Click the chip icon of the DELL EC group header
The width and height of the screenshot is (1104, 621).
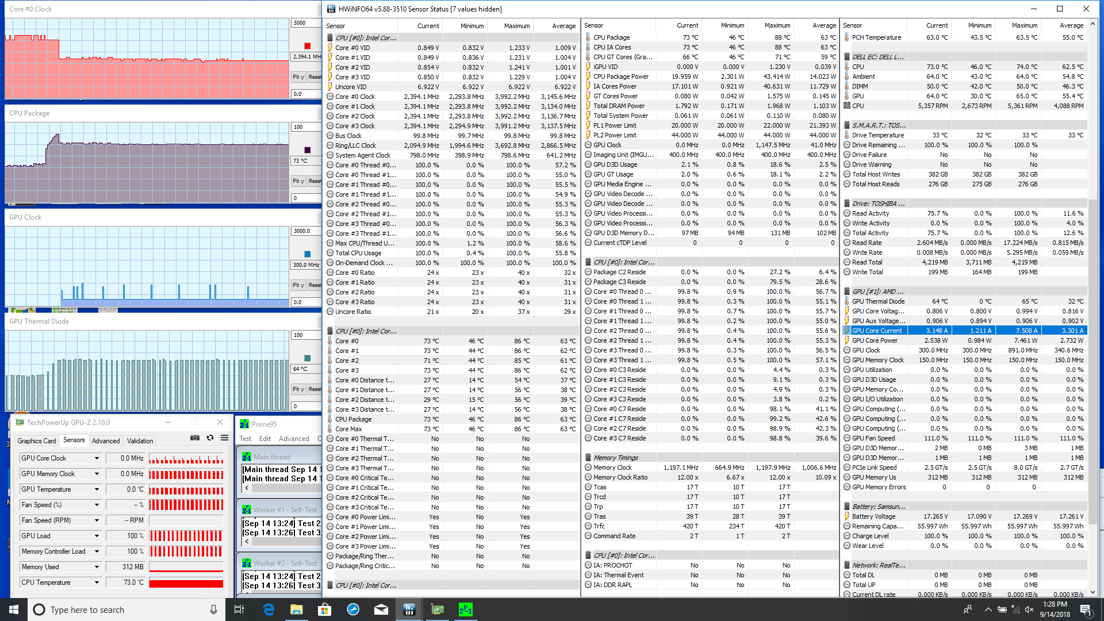(847, 57)
